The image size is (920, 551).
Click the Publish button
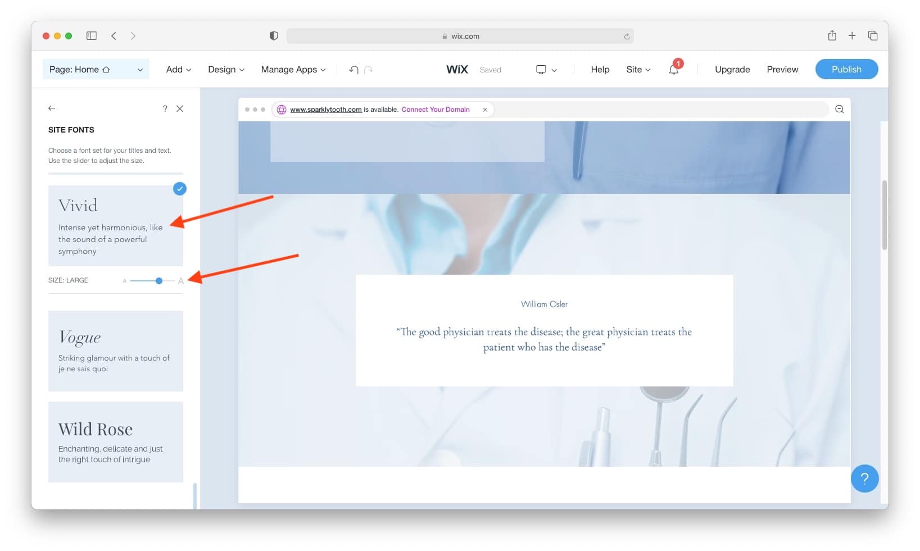coord(846,69)
